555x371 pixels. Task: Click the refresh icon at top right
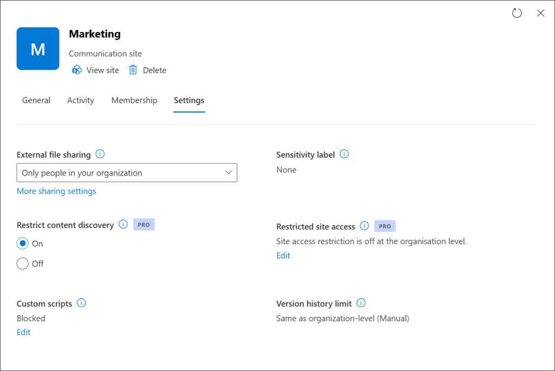coord(517,14)
